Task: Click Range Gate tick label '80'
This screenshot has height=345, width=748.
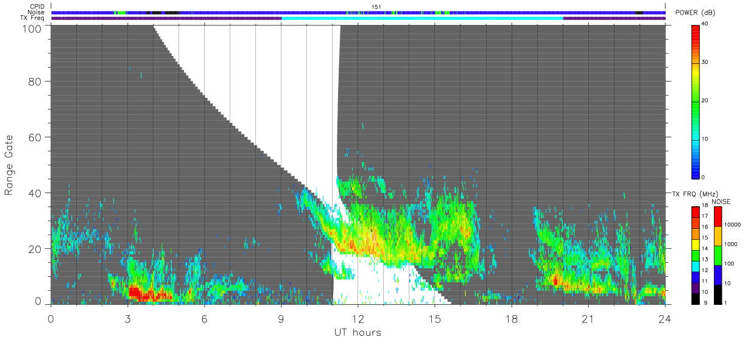Action: (35, 81)
